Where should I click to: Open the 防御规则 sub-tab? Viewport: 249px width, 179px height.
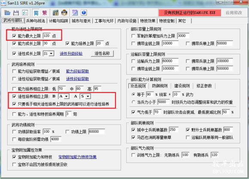click(x=160, y=86)
